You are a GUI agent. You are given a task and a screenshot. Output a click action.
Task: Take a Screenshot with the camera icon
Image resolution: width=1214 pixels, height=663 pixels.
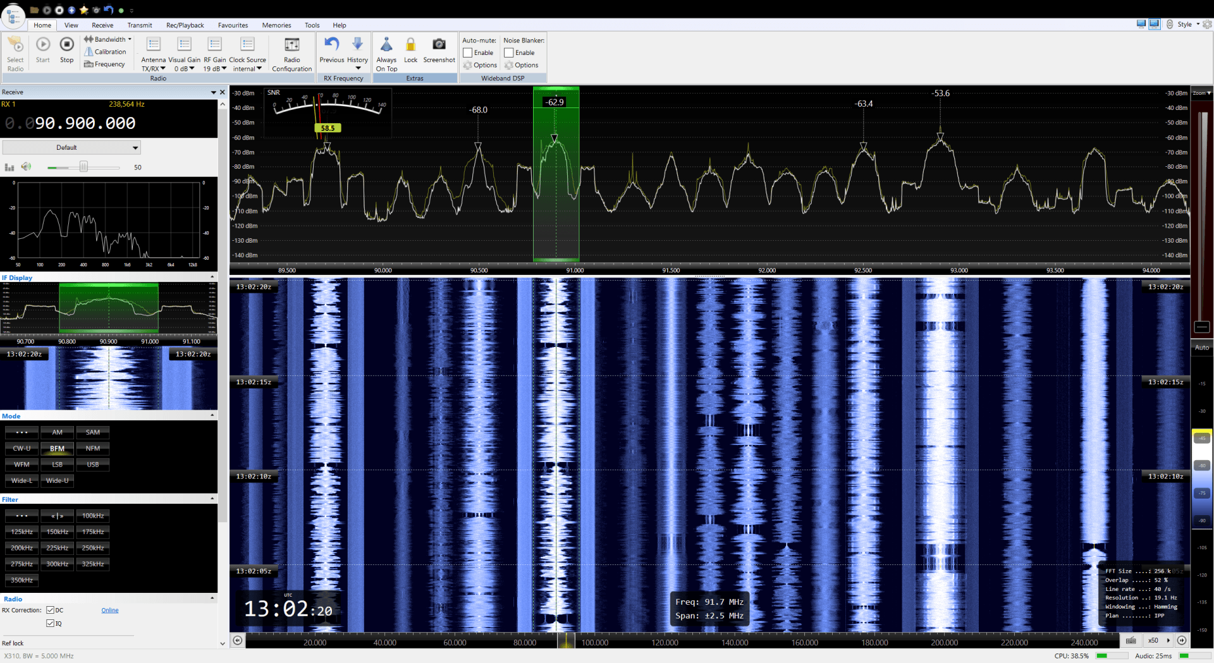(439, 44)
